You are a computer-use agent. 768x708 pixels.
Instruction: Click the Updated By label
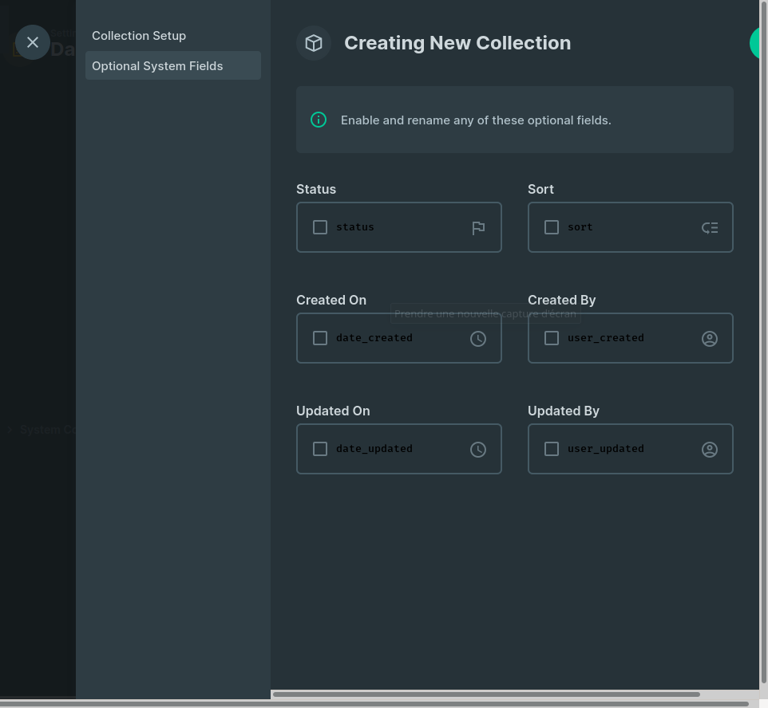click(564, 411)
